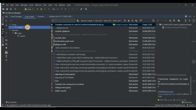196x110 pixels.
Task: Open the Branch: master filter dropdown
Action: click(x=87, y=21)
